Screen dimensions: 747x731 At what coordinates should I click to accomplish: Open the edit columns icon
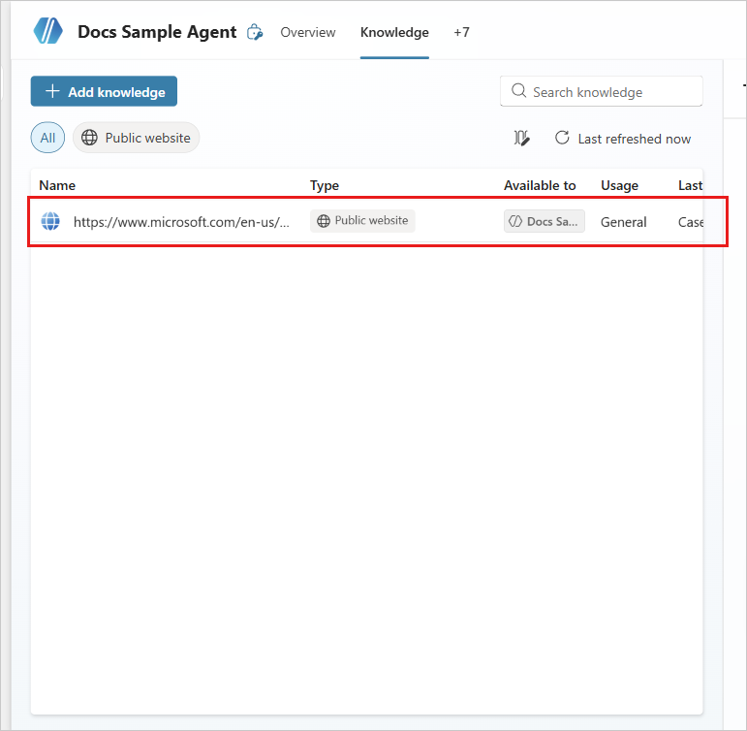(x=521, y=139)
